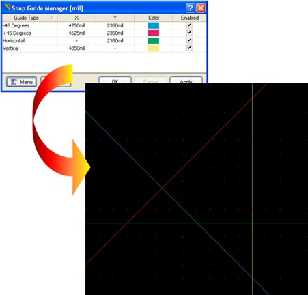Click the Snap Guide Manager title icon

[x=7, y=8]
